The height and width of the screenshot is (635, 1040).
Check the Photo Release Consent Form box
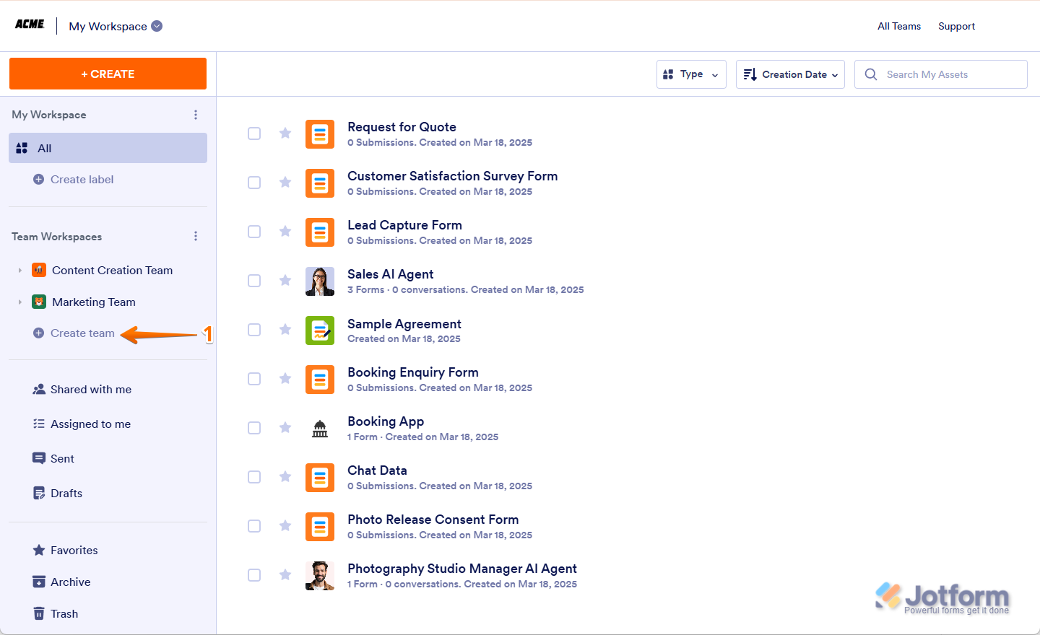[254, 526]
